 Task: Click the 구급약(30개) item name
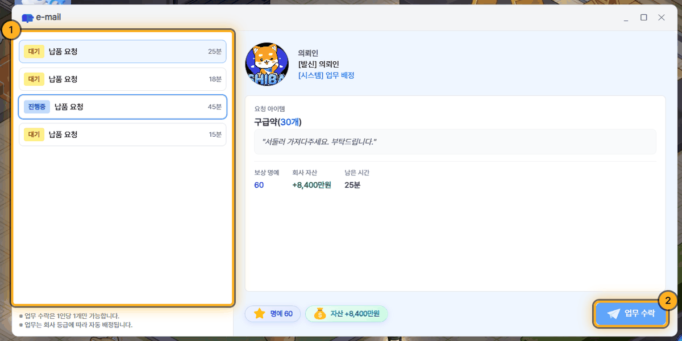point(278,122)
